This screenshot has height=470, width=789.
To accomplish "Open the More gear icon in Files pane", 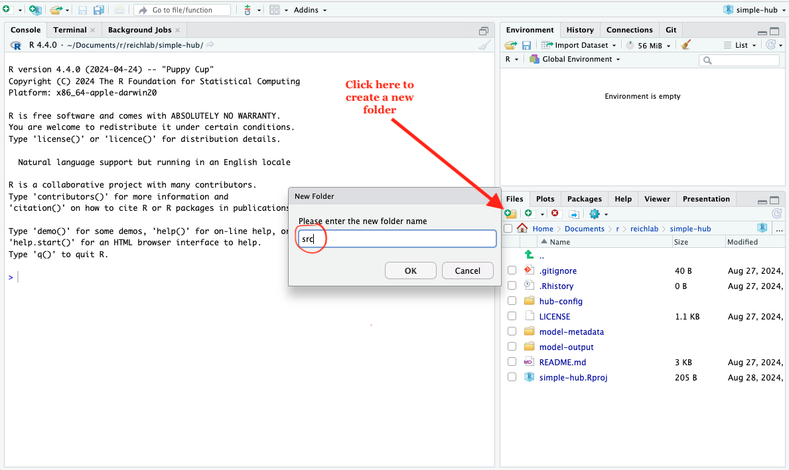I will tap(595, 214).
